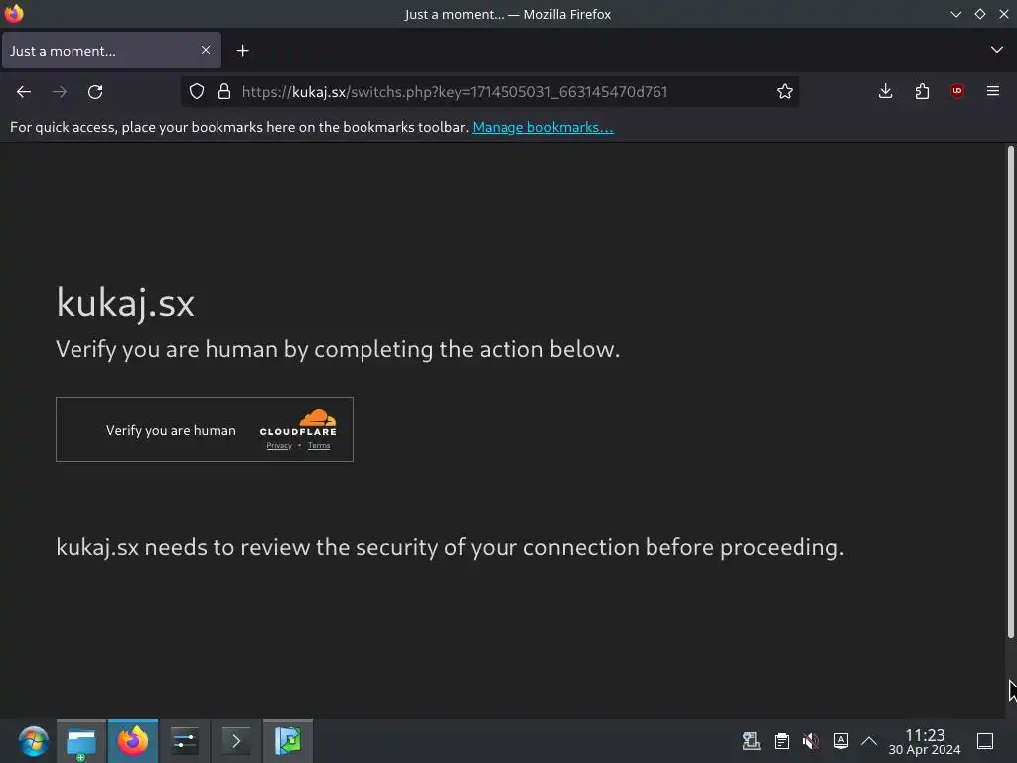Expand hidden system tray icons
Screen dimensions: 1017x763
[x=869, y=741]
